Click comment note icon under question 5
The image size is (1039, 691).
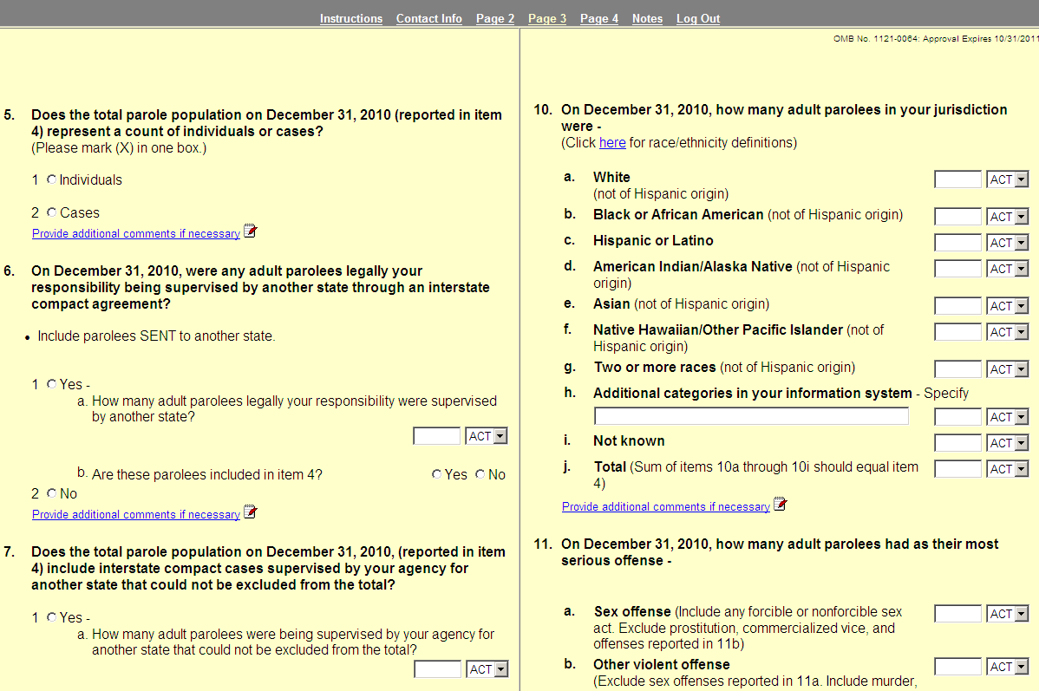tap(251, 231)
